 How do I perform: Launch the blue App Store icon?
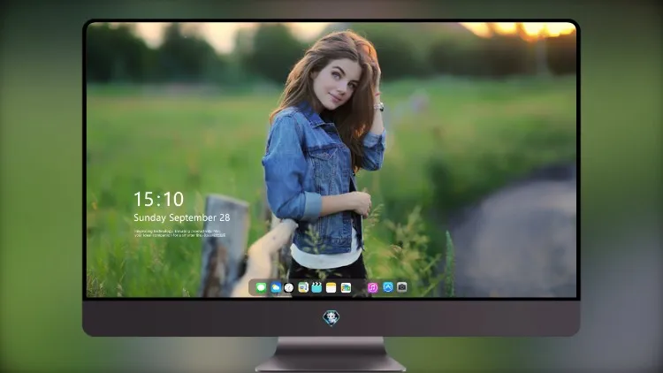388,287
